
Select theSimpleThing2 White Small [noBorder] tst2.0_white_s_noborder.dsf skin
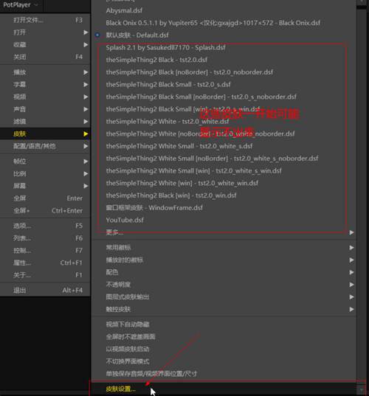(224, 159)
